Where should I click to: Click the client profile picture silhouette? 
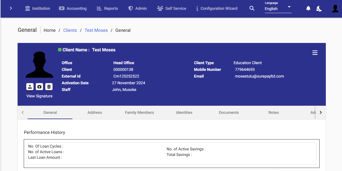click(x=39, y=65)
